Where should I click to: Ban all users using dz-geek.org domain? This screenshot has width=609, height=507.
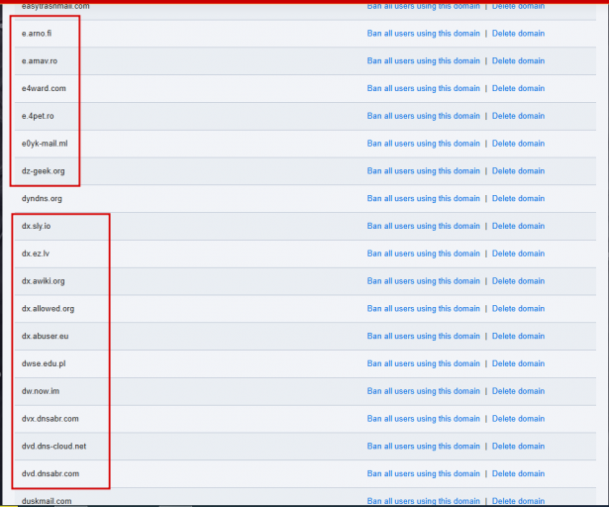(424, 171)
